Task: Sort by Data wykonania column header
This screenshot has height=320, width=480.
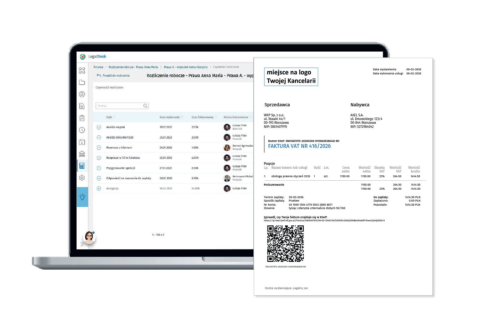Action: pyautogui.click(x=170, y=117)
